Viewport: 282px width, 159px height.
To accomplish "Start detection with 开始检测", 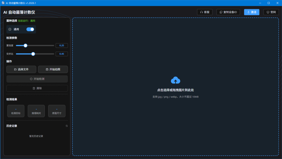I will tap(37, 79).
